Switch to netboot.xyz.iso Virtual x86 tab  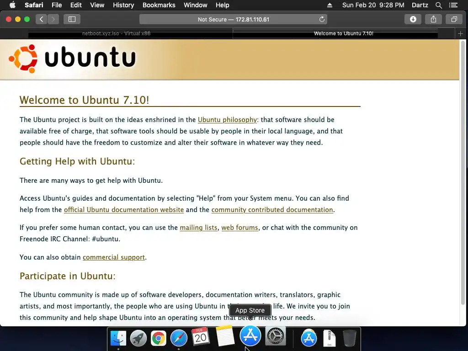pos(117,33)
